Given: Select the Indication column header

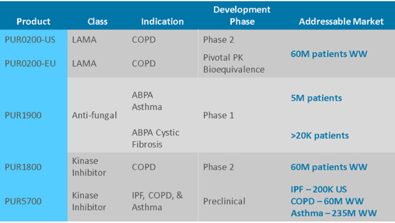Looking at the screenshot, I should (x=162, y=21).
